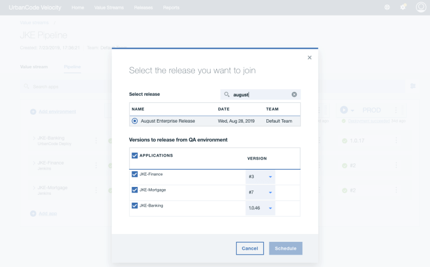Open dropdown arrow next to PROD play button
The image size is (430, 267).
point(352,110)
